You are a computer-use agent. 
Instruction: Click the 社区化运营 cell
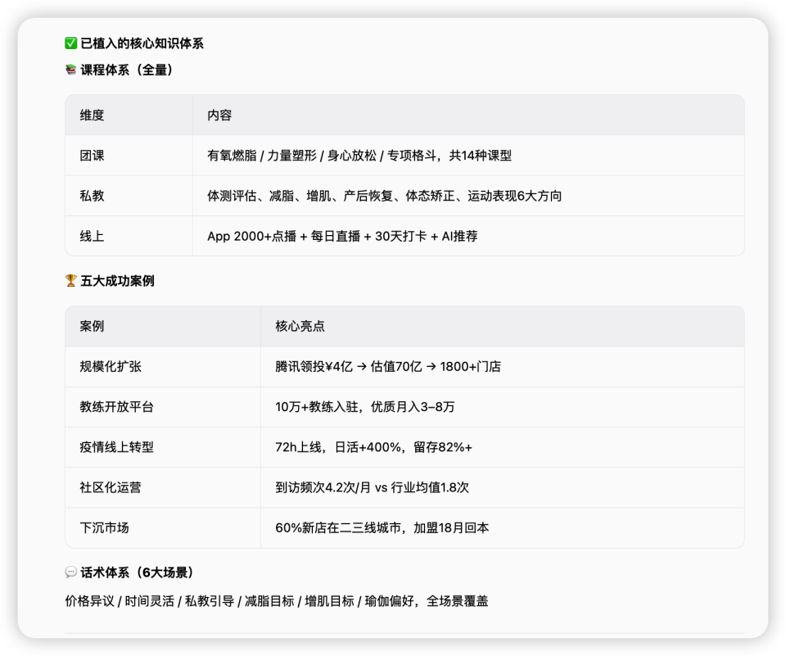tap(163, 487)
